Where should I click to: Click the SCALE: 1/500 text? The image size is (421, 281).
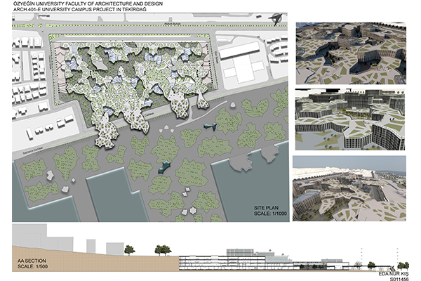point(34,267)
